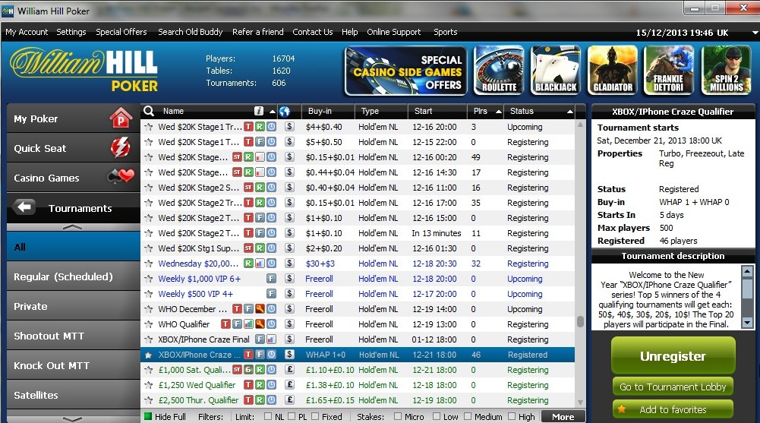Click the Tournaments back arrow icon

coord(24,207)
